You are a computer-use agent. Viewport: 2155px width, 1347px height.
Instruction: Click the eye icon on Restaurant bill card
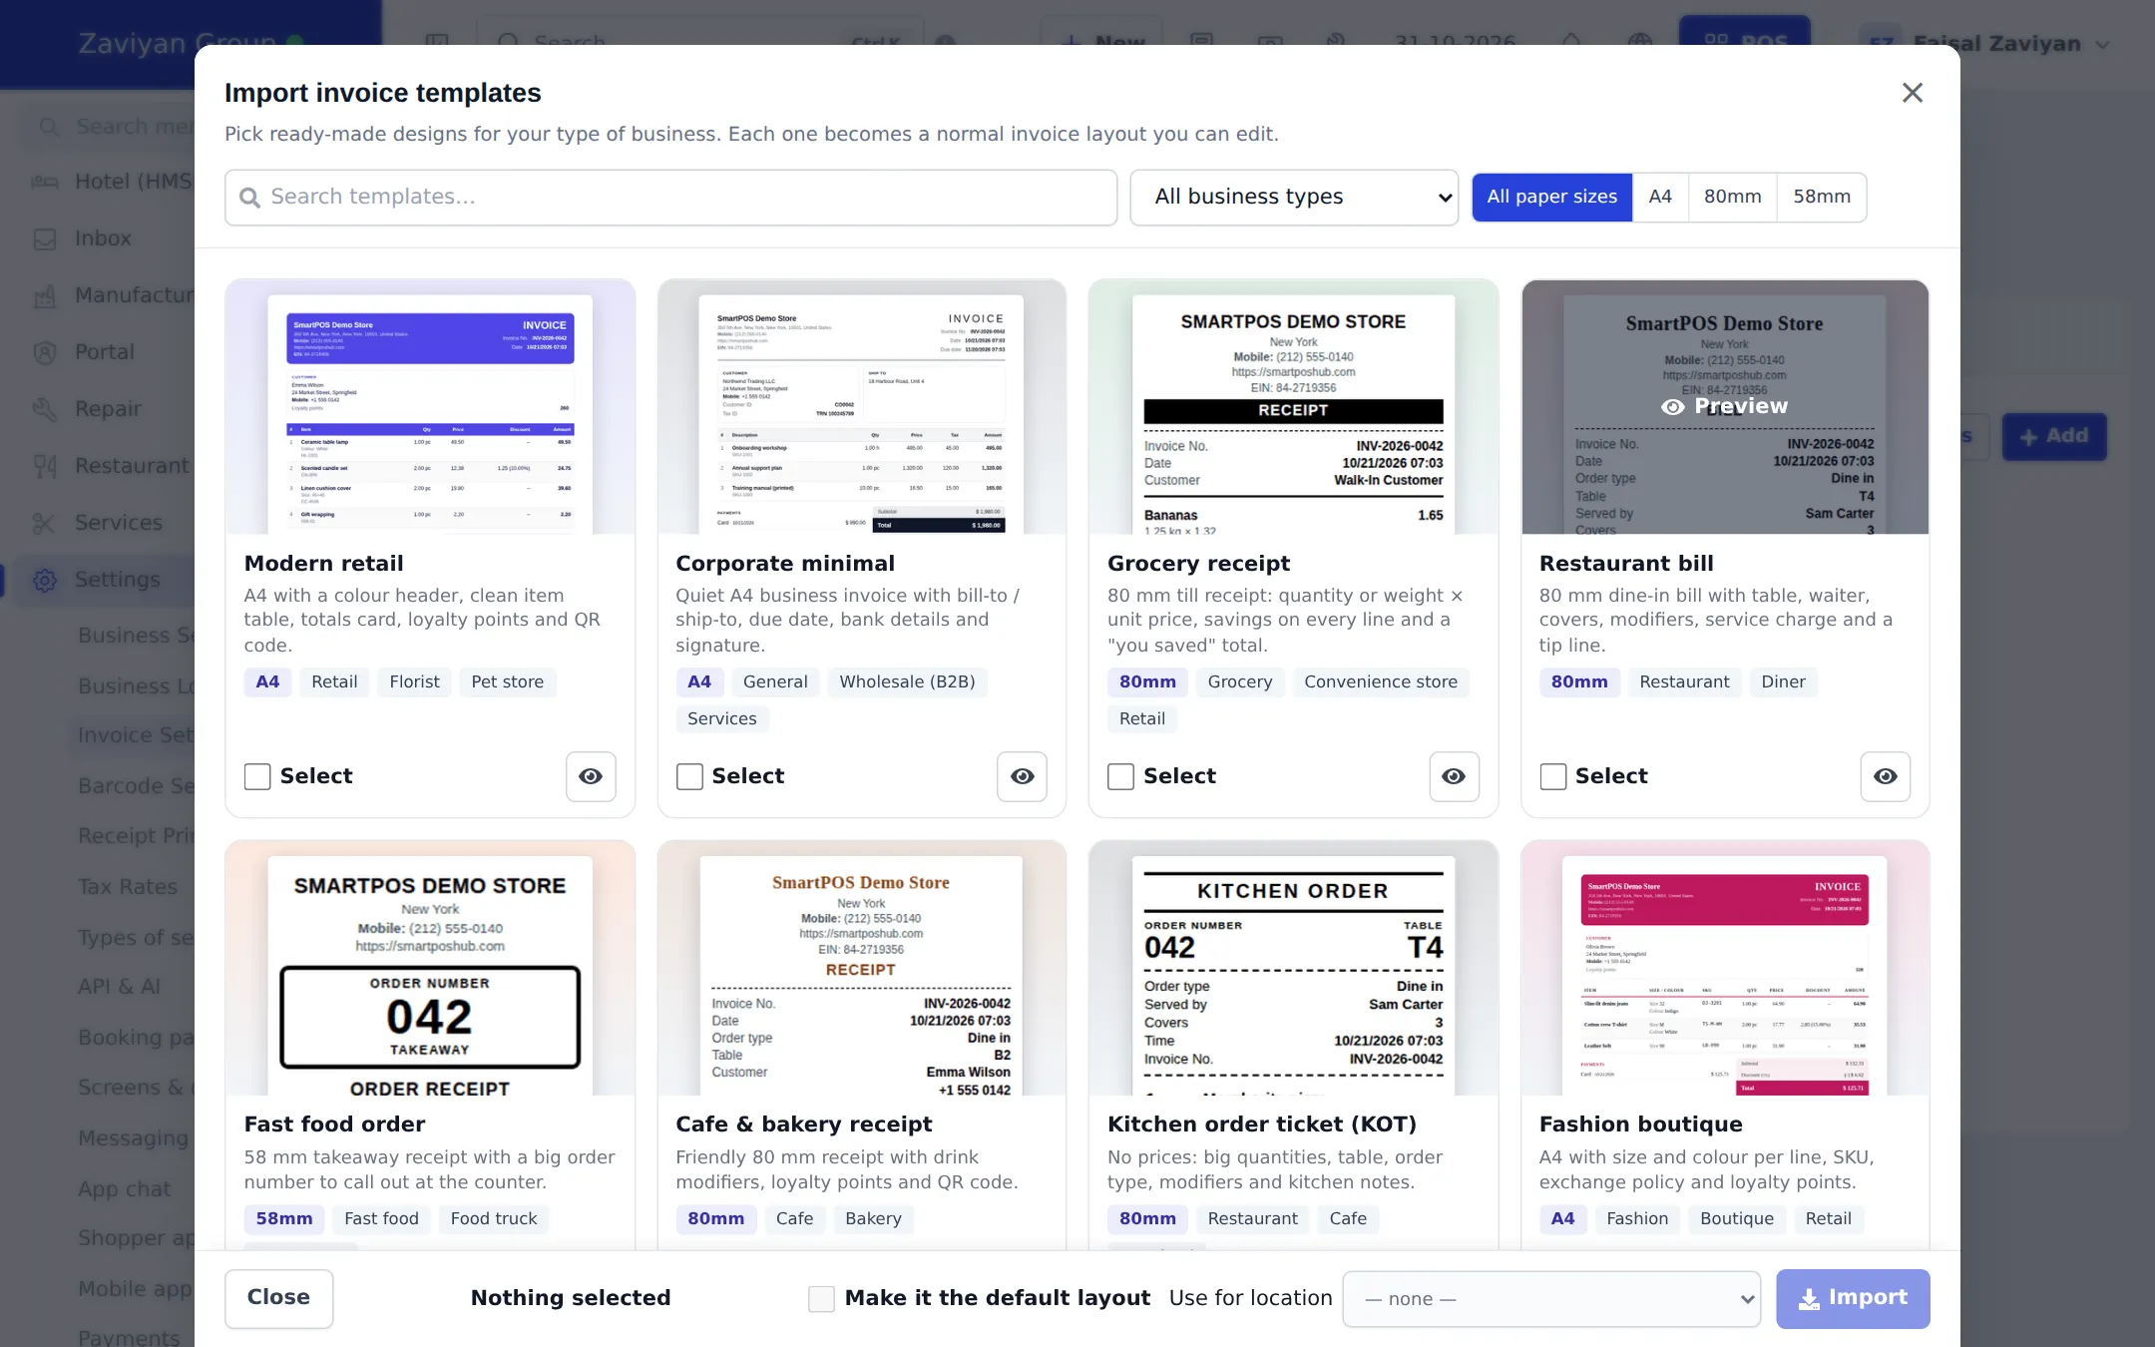pyautogui.click(x=1886, y=776)
